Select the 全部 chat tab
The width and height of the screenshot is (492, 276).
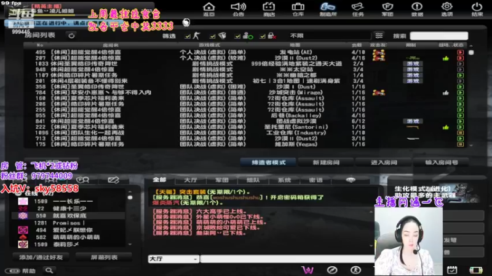159,180
